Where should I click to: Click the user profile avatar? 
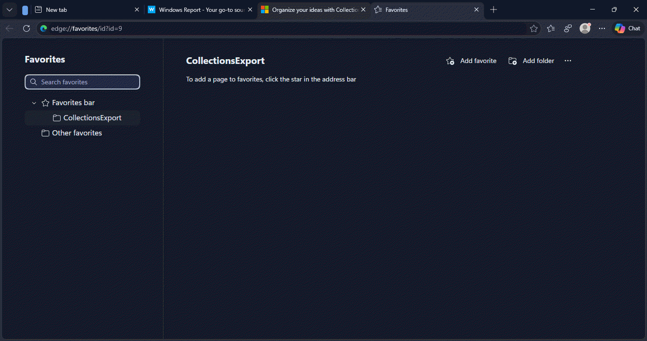point(585,28)
